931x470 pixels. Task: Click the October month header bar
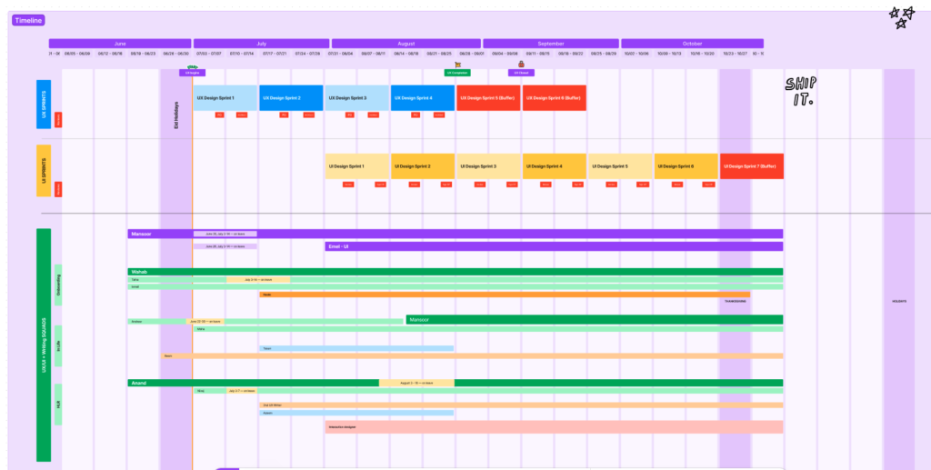(692, 43)
